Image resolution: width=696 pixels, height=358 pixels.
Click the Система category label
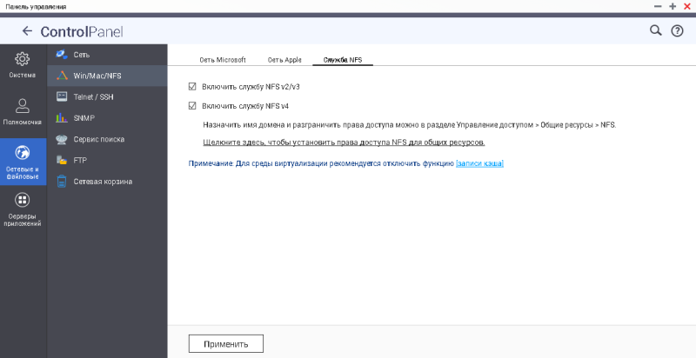23,76
